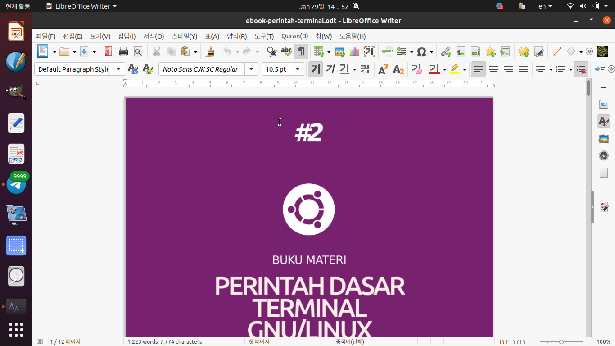Insert an image using the toolbar icon
615x346 pixels.
[x=339, y=51]
